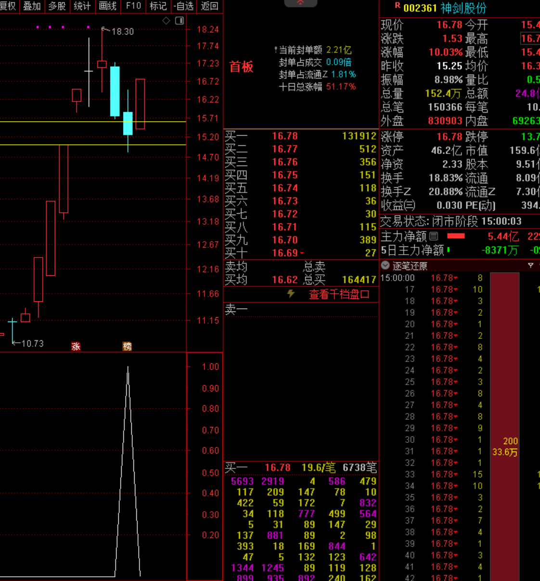The width and height of the screenshot is (540, 581).
Task: Expand the 逐笔还原 dropdown circle arrow
Action: [x=385, y=265]
